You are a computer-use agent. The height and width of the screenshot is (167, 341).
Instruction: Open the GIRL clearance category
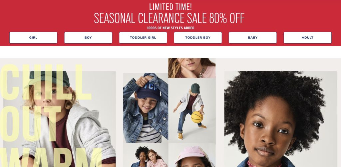(x=33, y=38)
